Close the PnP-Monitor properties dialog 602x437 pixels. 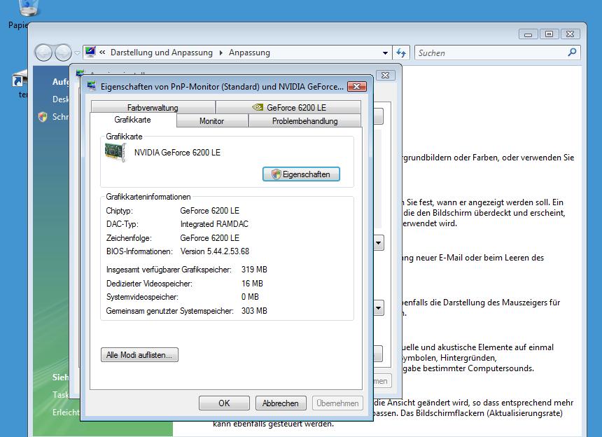[356, 86]
